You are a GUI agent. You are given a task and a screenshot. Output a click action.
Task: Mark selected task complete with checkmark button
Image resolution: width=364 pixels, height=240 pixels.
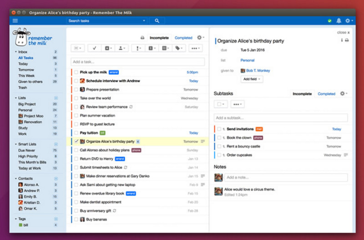pyautogui.click(x=94, y=48)
